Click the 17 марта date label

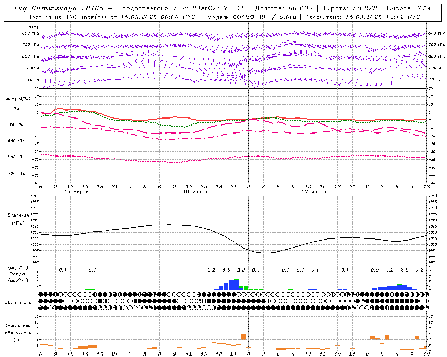click(x=314, y=192)
